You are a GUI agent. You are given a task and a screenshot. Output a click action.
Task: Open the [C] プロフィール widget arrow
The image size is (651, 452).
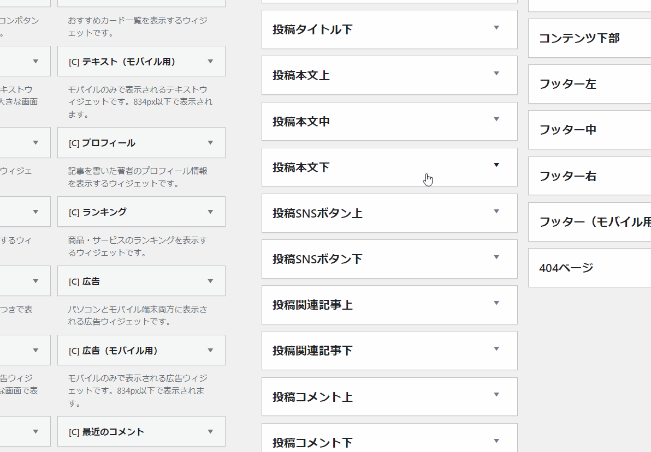[x=211, y=143]
